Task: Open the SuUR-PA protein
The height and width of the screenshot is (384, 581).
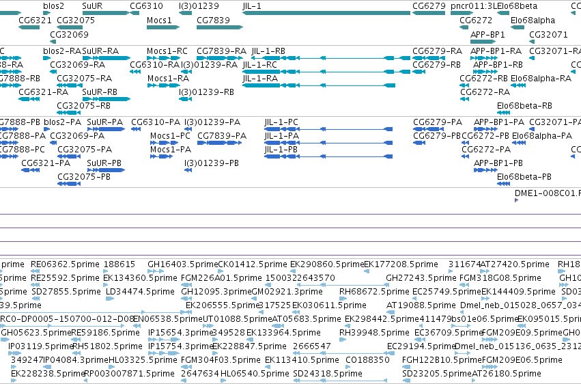Action: pyautogui.click(x=106, y=129)
